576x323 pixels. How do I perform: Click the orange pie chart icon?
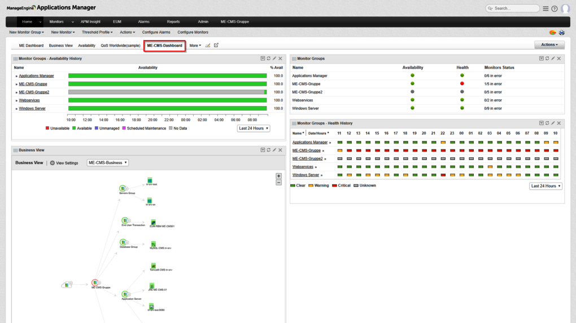552,33
